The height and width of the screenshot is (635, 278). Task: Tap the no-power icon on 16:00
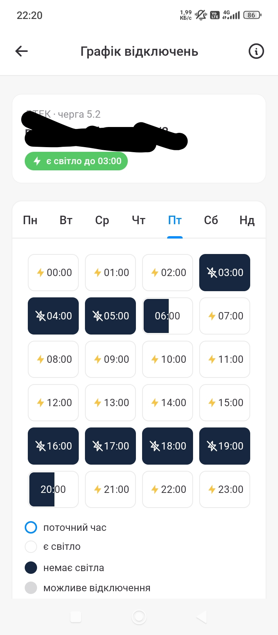41,446
